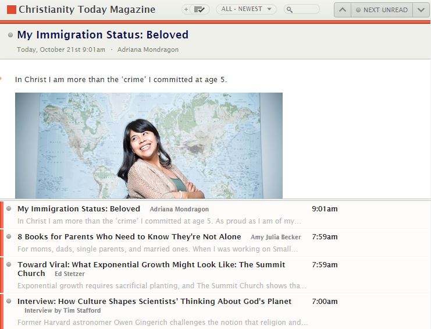Open 8 Books for Parents story
Viewport: 431px width, 329px height.
[x=129, y=236]
